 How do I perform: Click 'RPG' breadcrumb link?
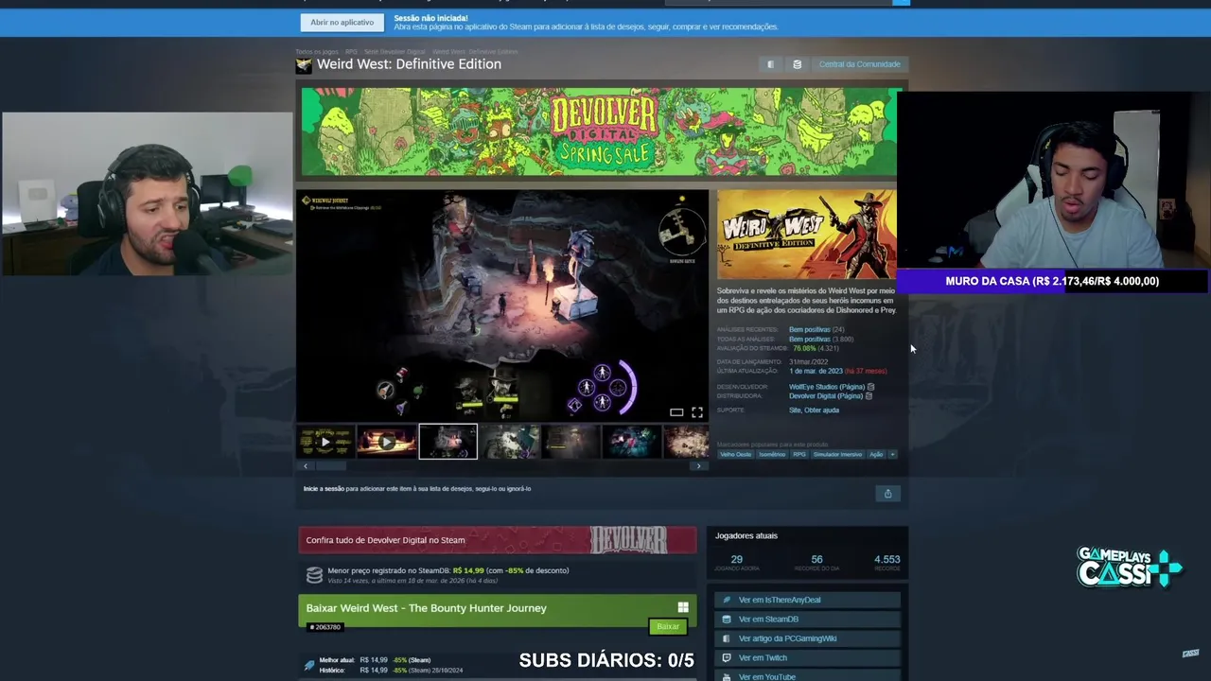[x=351, y=51]
